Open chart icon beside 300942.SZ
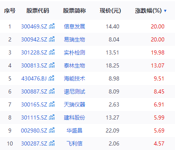Image resolution: width=175 pixels, height=150 pixels. point(52,39)
